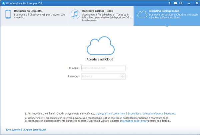Maximize the Dr.Fone window
The image size is (200, 135).
coord(193,3)
